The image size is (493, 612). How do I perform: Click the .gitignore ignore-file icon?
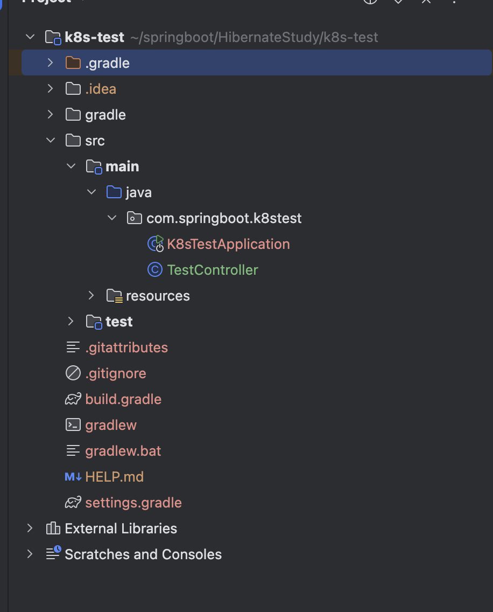(73, 373)
